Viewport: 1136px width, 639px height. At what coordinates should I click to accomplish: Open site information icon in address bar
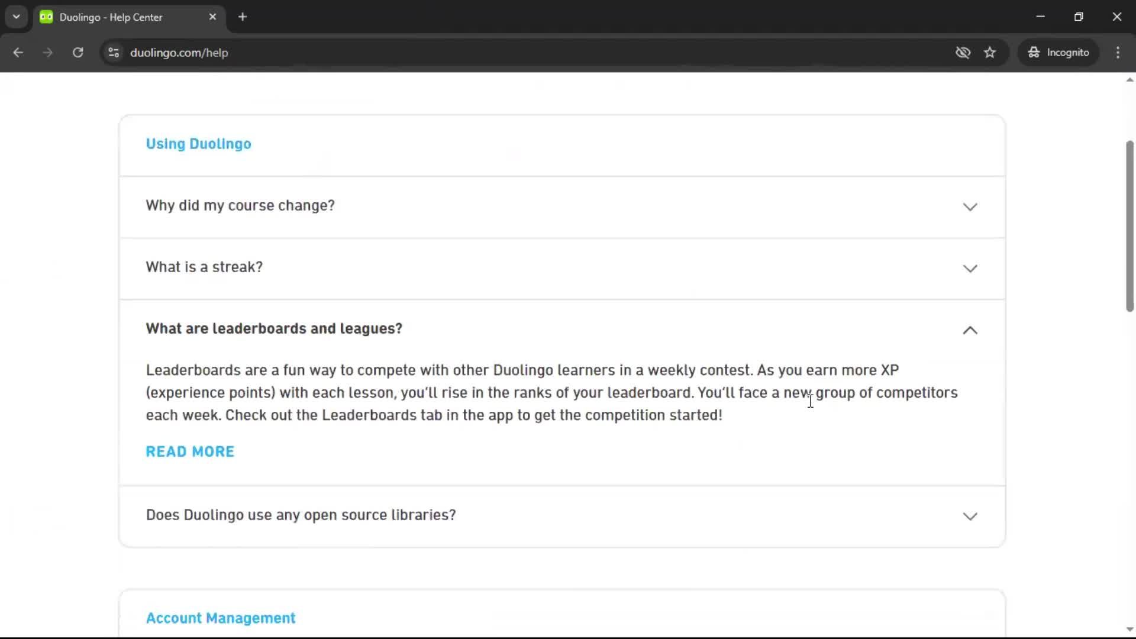pos(114,53)
